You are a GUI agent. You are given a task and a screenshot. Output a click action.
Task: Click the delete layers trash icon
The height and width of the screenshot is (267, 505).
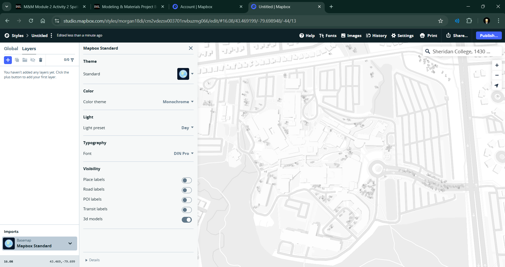(41, 60)
